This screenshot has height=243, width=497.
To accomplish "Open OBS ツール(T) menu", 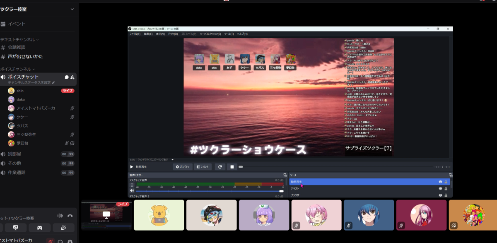I will (229, 34).
